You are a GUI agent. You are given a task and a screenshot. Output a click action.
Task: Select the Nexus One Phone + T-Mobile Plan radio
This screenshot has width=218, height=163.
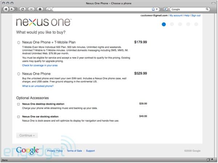coord(19,42)
